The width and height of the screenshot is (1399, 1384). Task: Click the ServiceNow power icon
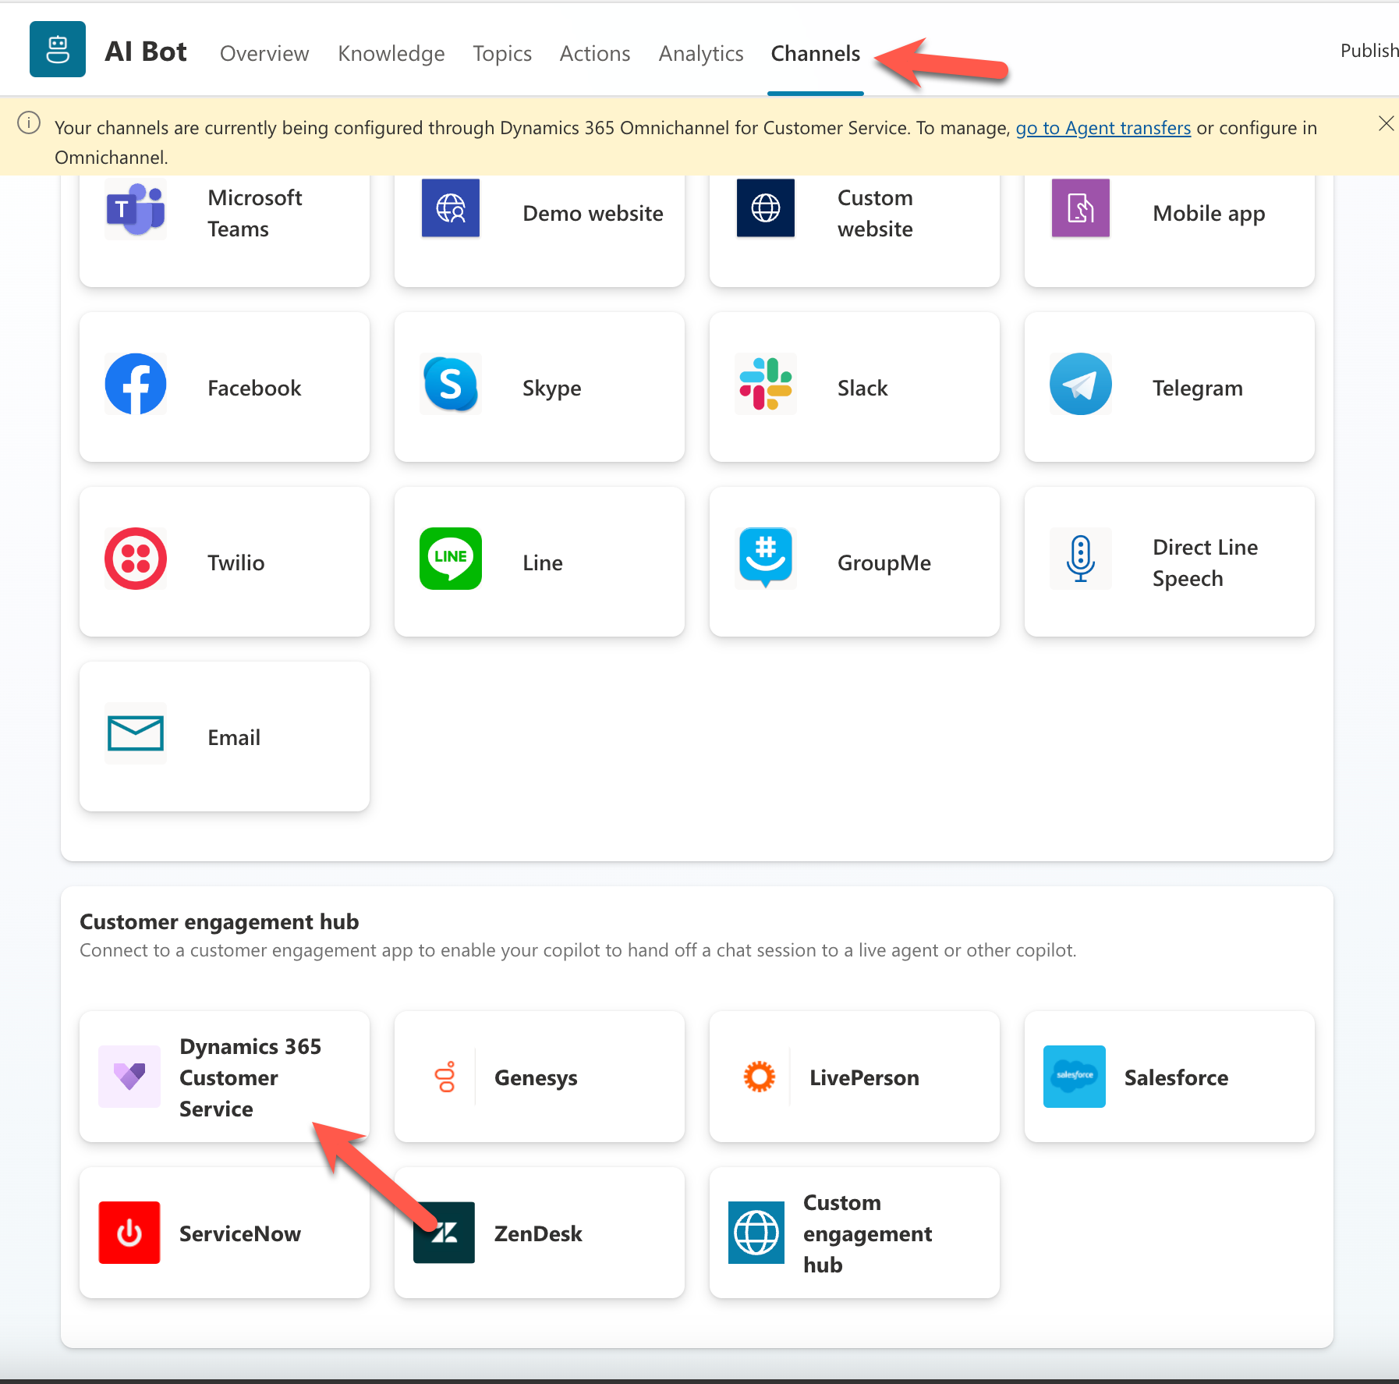pyautogui.click(x=129, y=1233)
